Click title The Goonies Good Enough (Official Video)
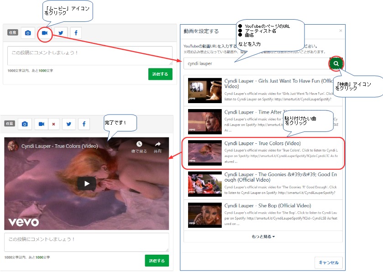Image resolution: width=383 pixels, height=272 pixels. click(281, 177)
